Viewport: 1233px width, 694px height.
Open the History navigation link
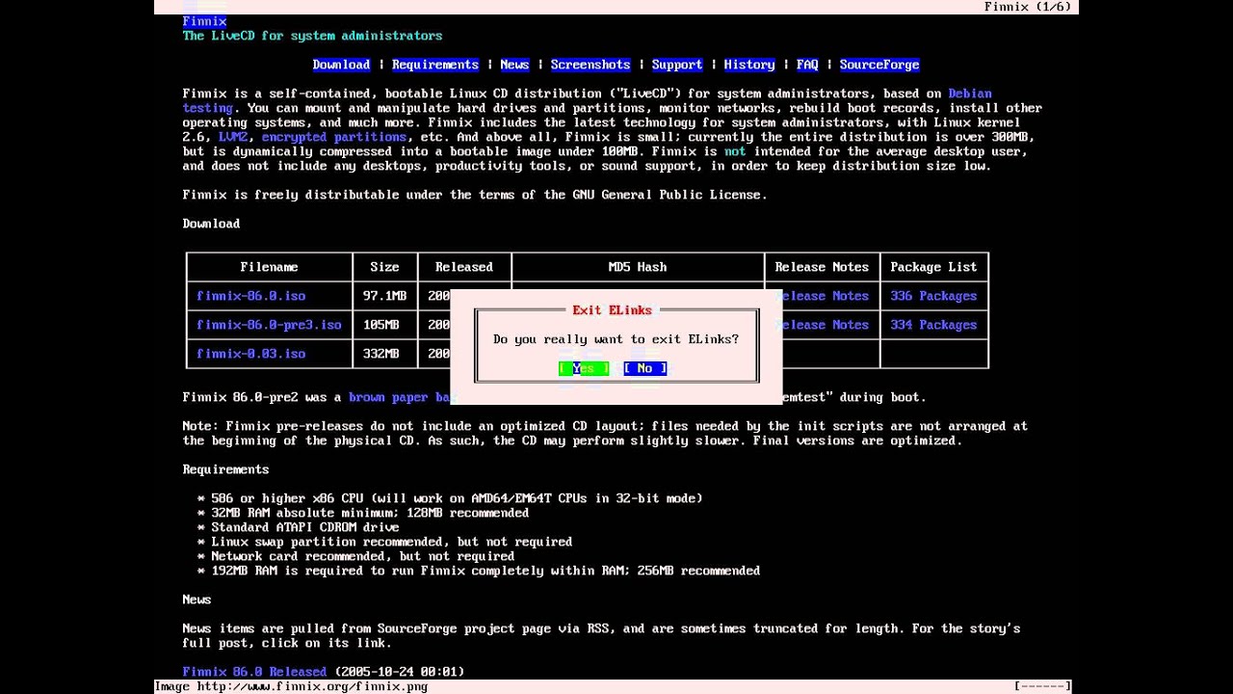(749, 65)
